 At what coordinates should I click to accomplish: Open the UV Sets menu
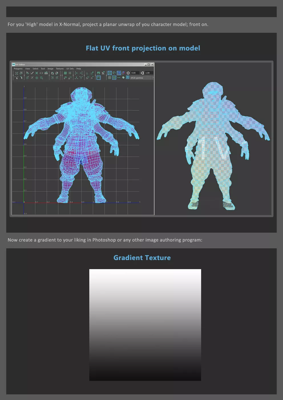click(x=70, y=69)
